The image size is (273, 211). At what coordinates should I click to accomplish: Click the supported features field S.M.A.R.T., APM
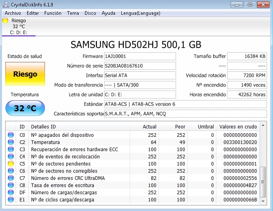pyautogui.click(x=186, y=114)
